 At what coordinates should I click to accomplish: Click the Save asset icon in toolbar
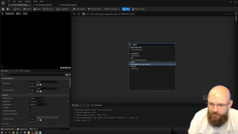pyautogui.click(x=3, y=9)
